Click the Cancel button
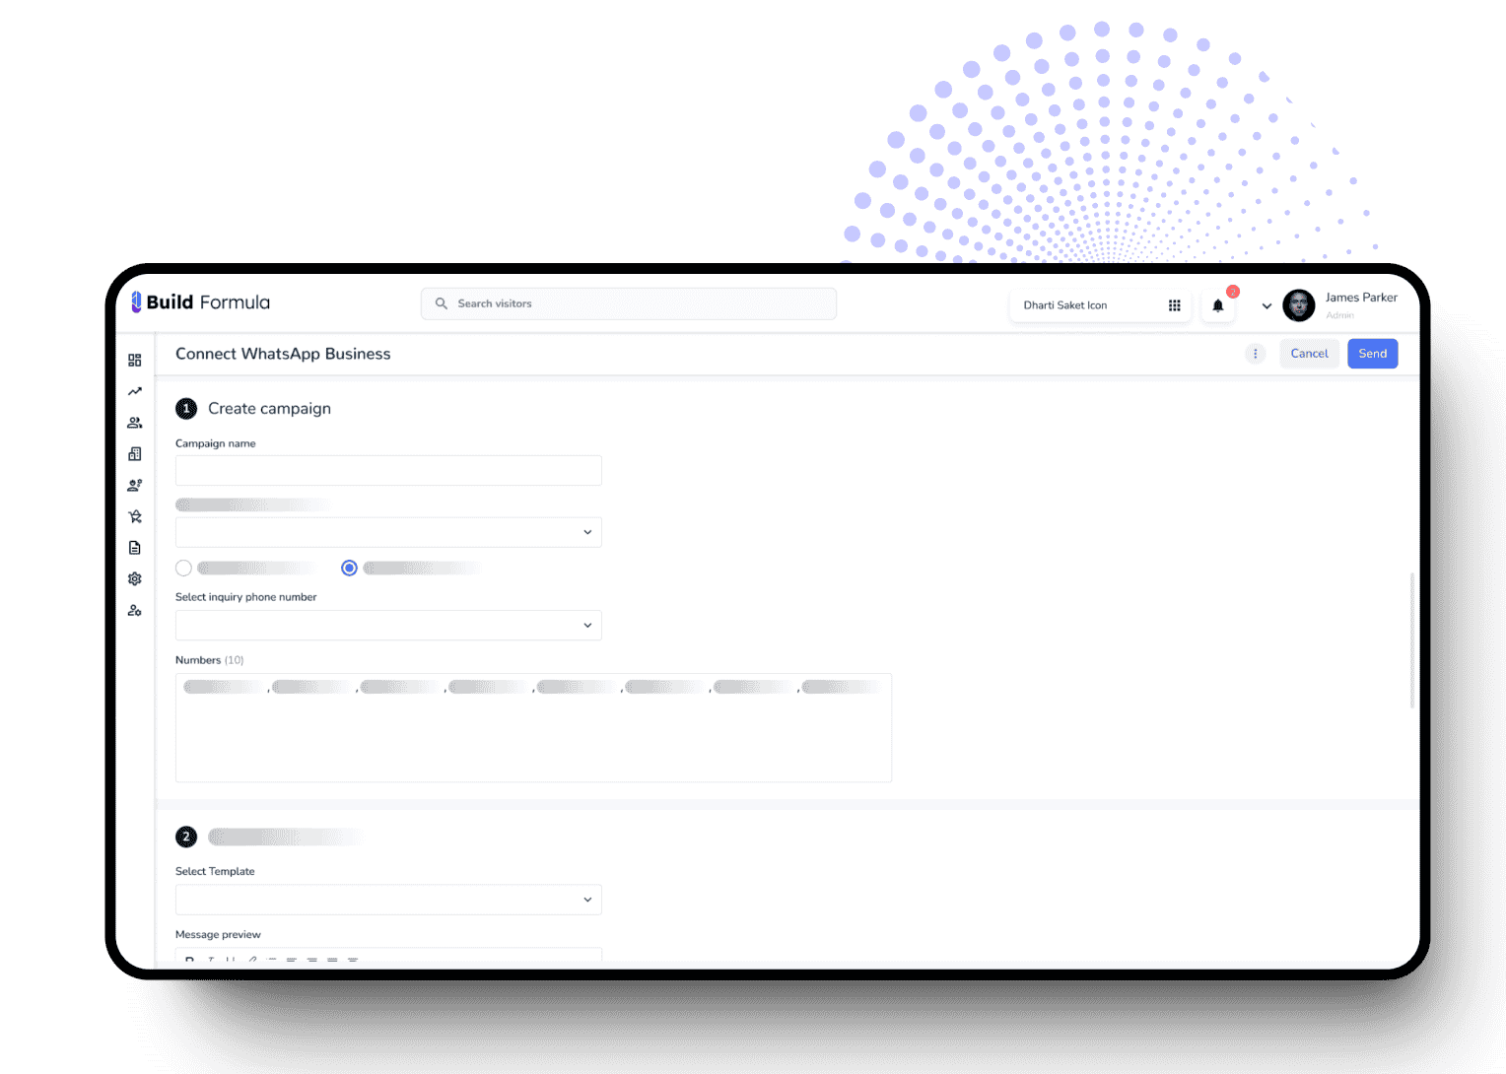 (x=1309, y=354)
